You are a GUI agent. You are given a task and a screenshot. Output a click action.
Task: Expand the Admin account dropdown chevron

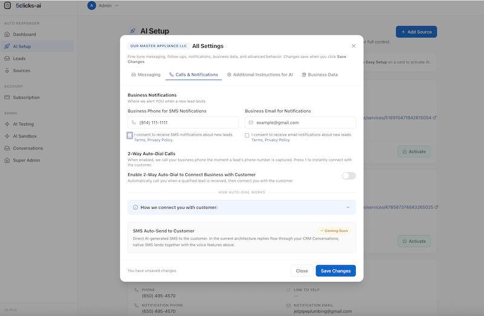pos(117,5)
